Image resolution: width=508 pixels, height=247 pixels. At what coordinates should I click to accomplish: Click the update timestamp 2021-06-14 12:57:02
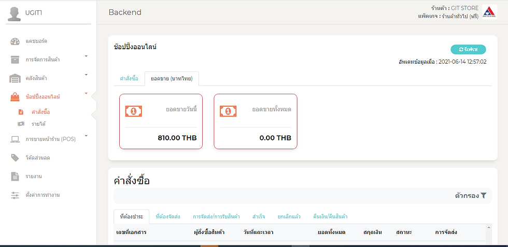click(x=462, y=62)
